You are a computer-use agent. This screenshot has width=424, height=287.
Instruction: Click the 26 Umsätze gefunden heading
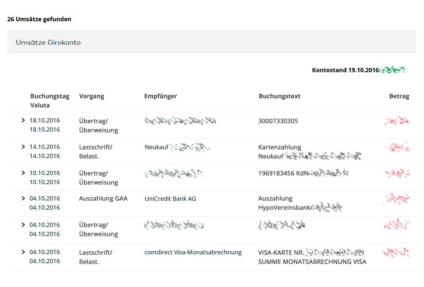pyautogui.click(x=39, y=19)
